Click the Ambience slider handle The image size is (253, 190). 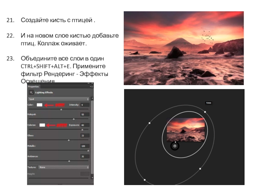(69, 161)
